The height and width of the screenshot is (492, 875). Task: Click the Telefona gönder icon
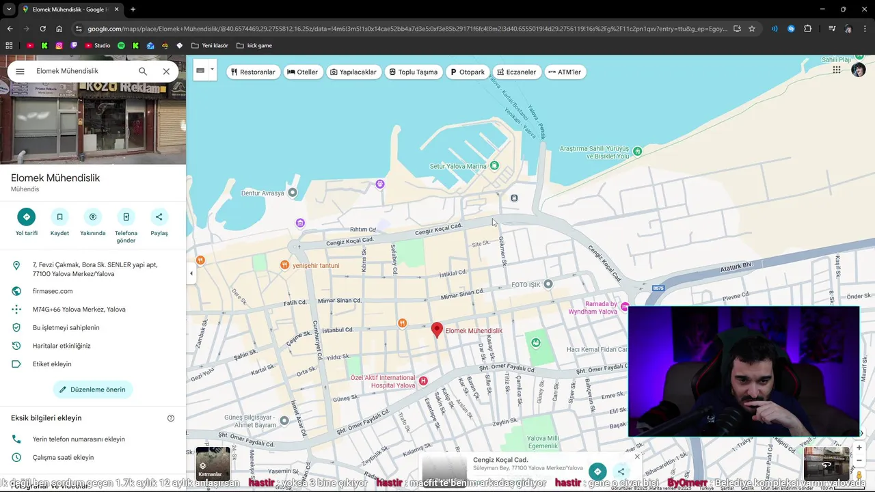(x=126, y=217)
